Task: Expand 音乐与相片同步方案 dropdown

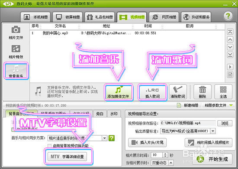Action: point(104,138)
